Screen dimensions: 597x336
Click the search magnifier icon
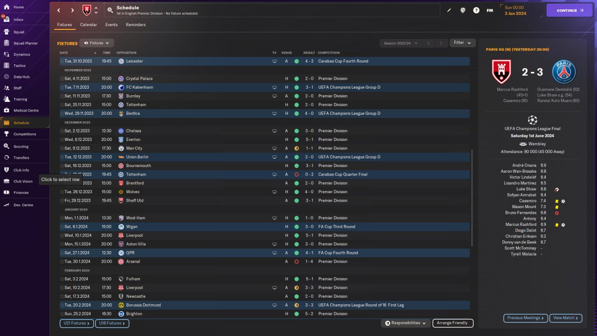coord(110,10)
